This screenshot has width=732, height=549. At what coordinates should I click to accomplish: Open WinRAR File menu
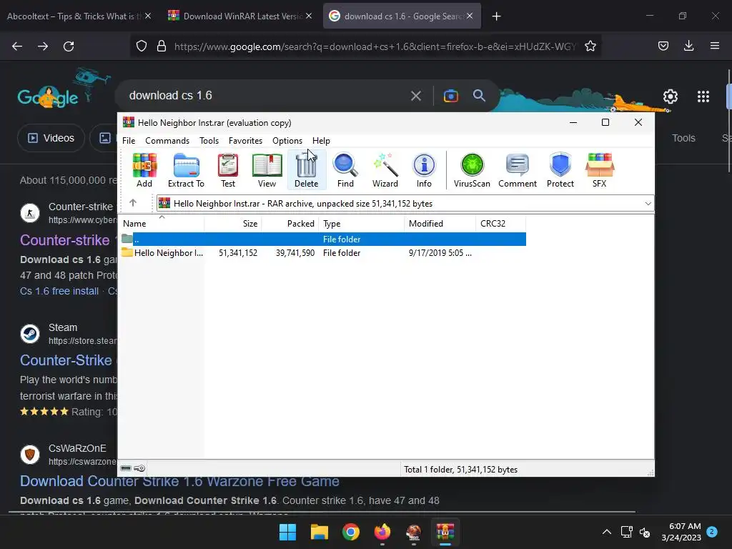(x=129, y=141)
